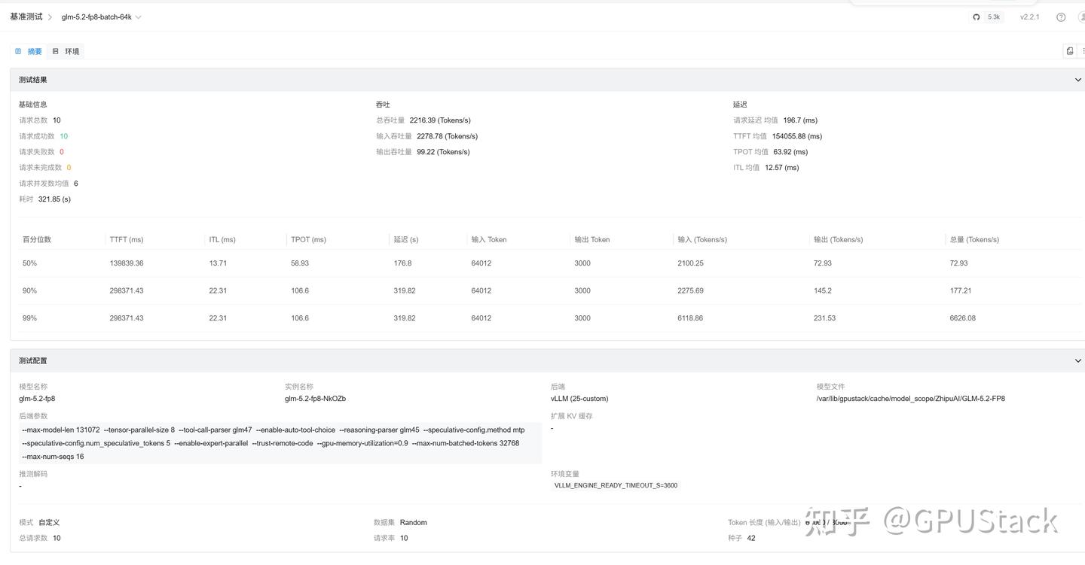Screen dimensions: 1085x565
Task: Switch to the 环境 tab
Action: coord(66,51)
